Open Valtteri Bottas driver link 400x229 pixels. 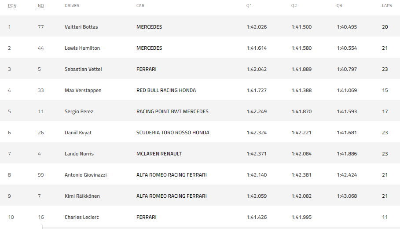click(81, 27)
